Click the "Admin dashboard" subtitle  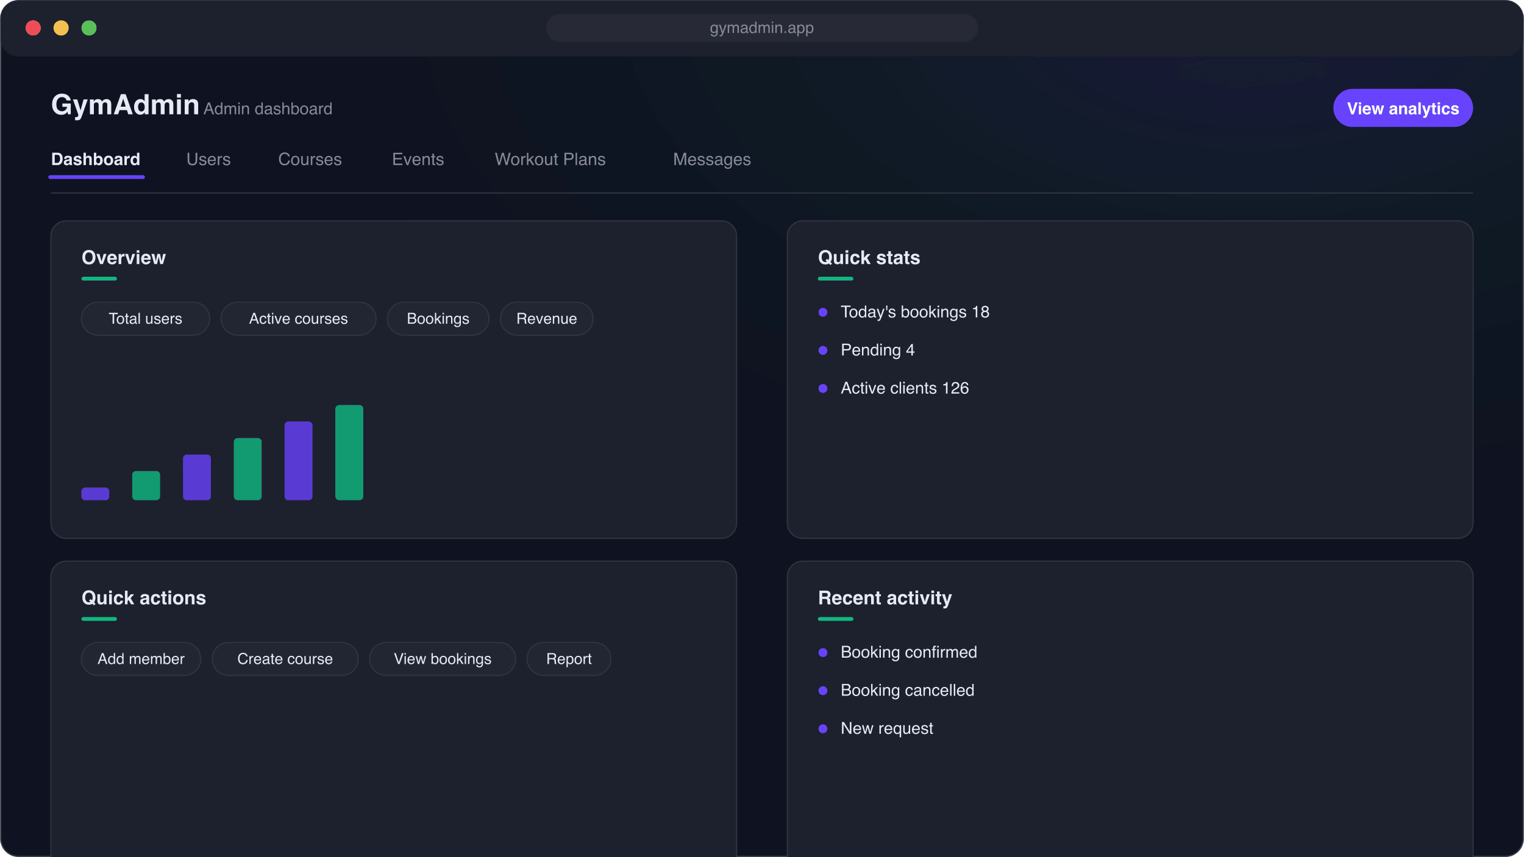pyautogui.click(x=268, y=109)
